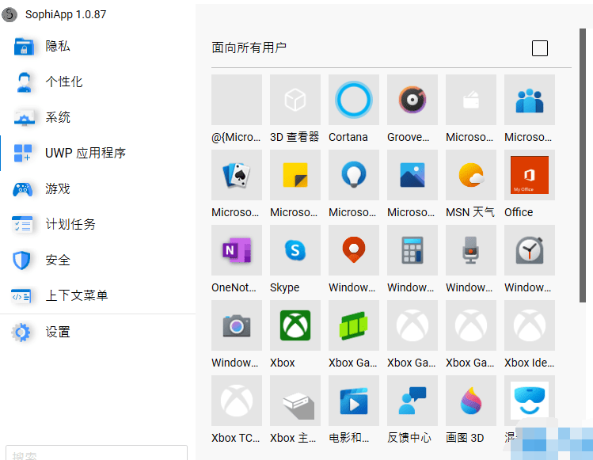Select the Xbox 主机 console tile
Viewport: 593px width, 460px height.
click(295, 401)
